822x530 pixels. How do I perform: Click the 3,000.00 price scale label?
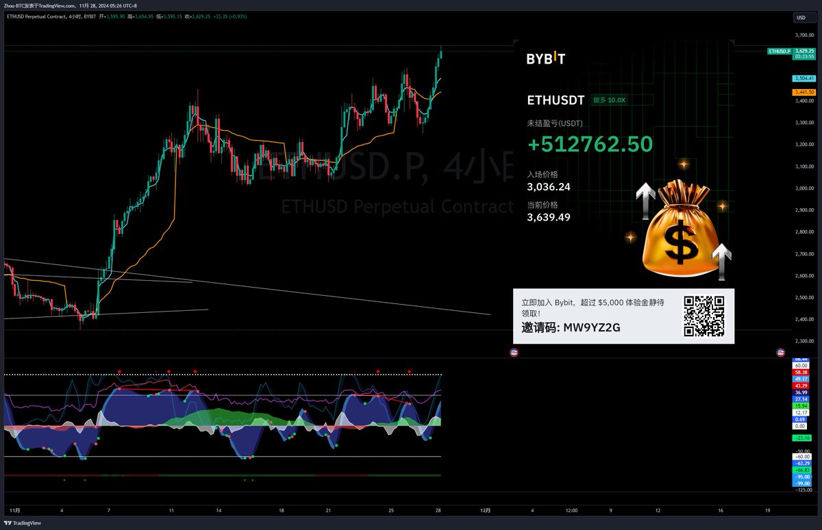(x=804, y=188)
